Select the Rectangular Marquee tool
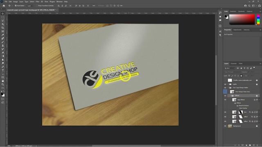Viewport: 262px width, 147px height. point(3,17)
